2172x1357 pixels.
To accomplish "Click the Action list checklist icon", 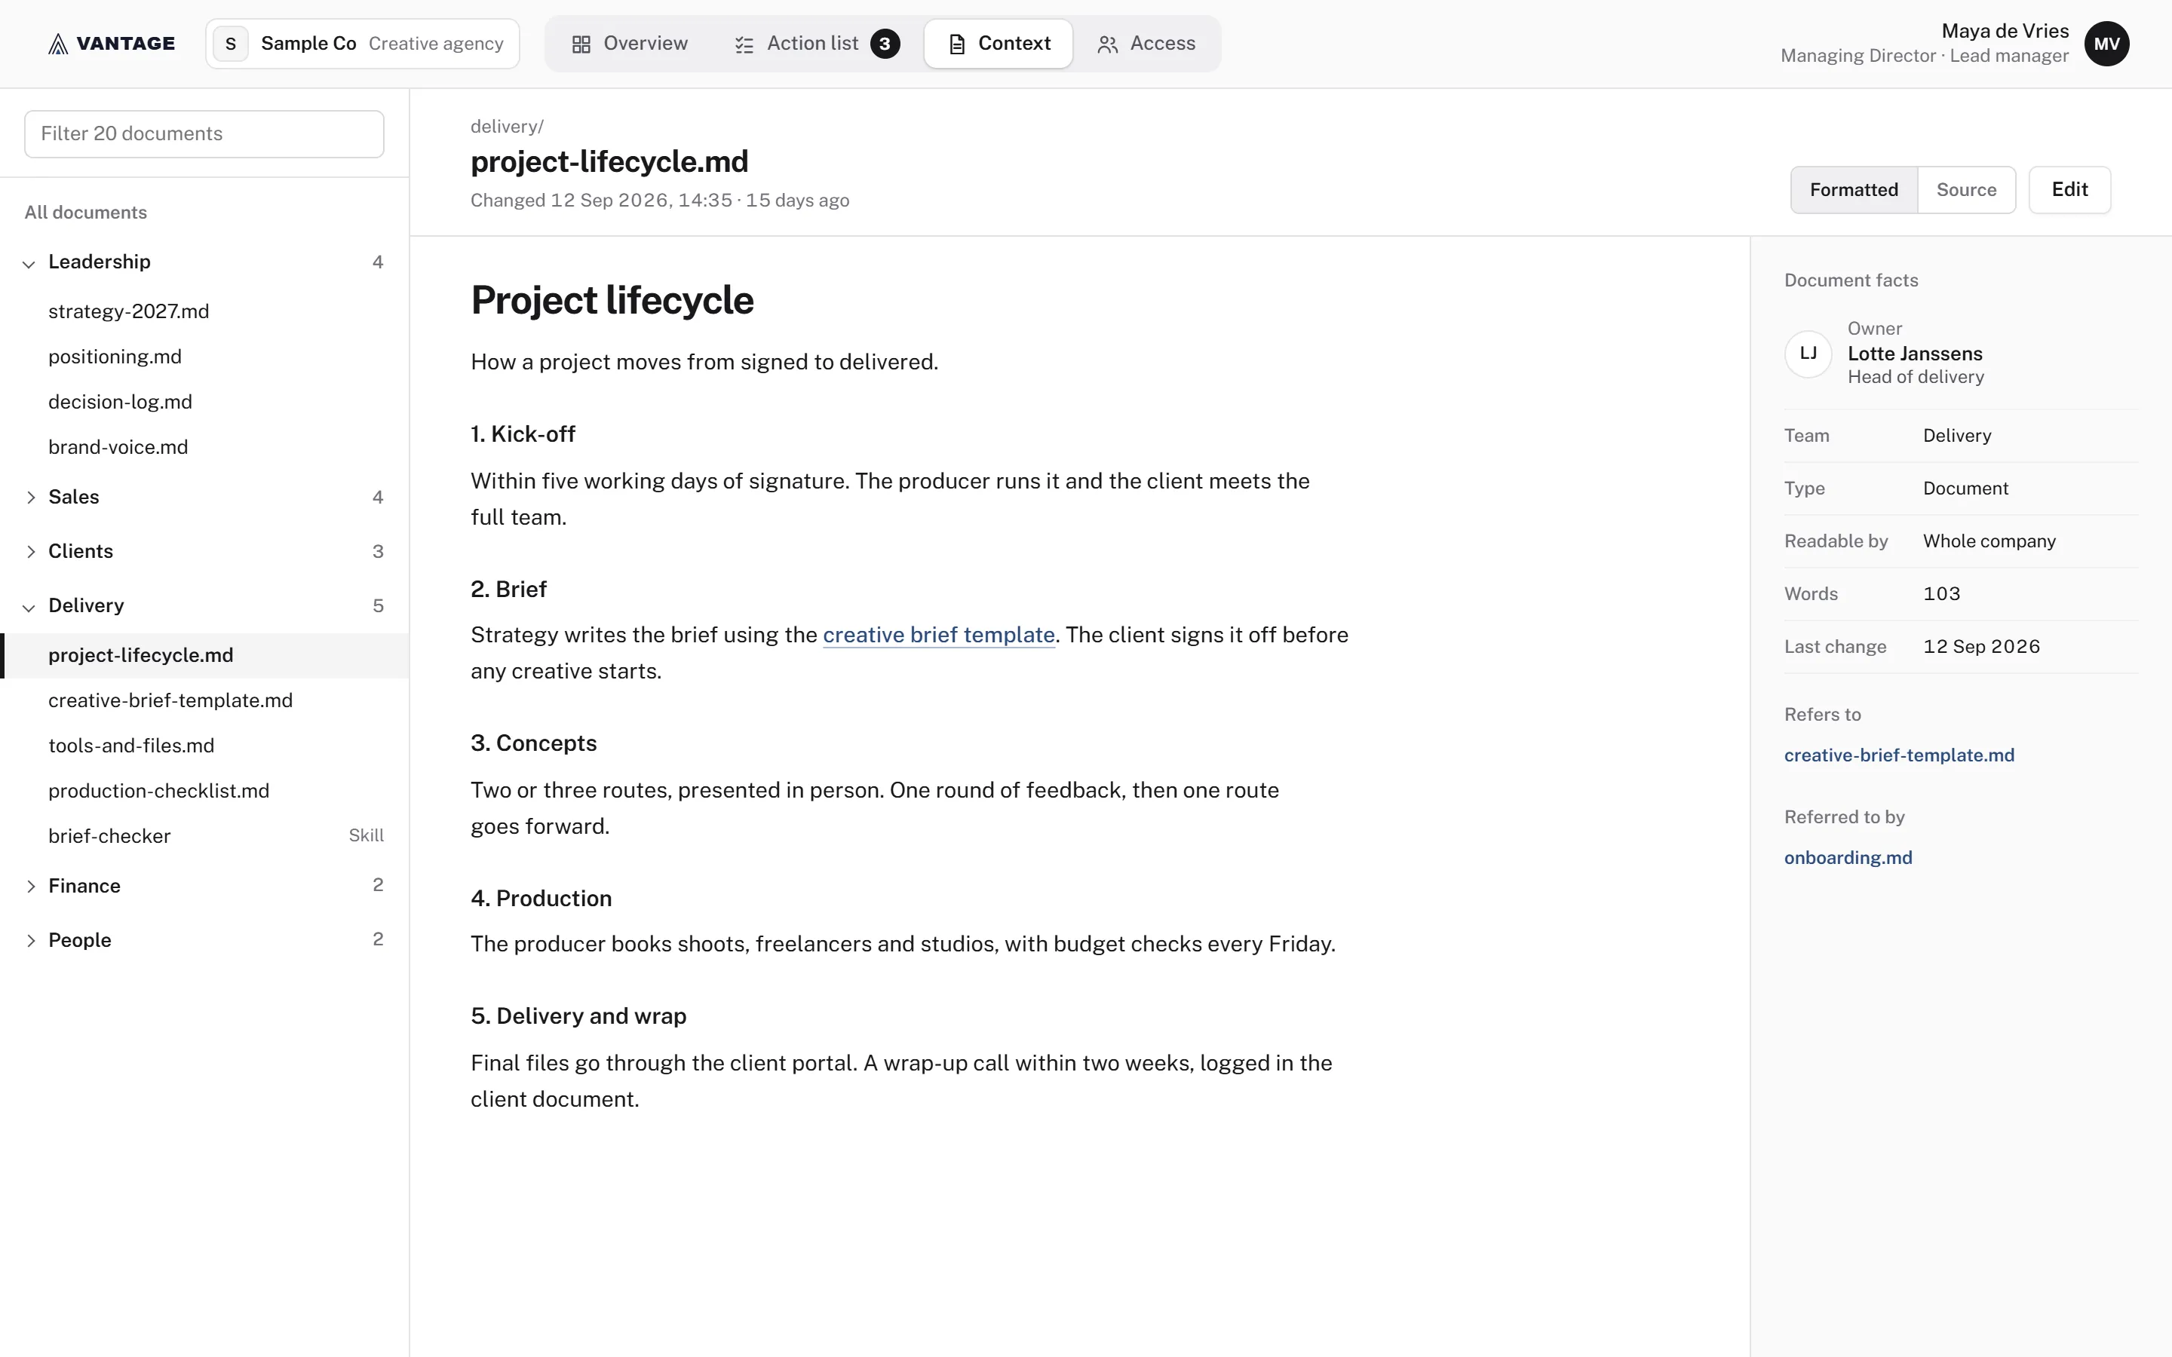I will pyautogui.click(x=744, y=44).
